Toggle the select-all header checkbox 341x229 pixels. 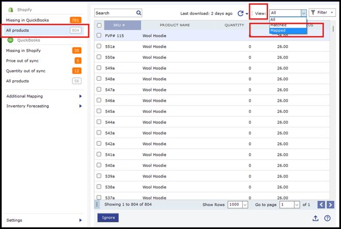tap(99, 25)
